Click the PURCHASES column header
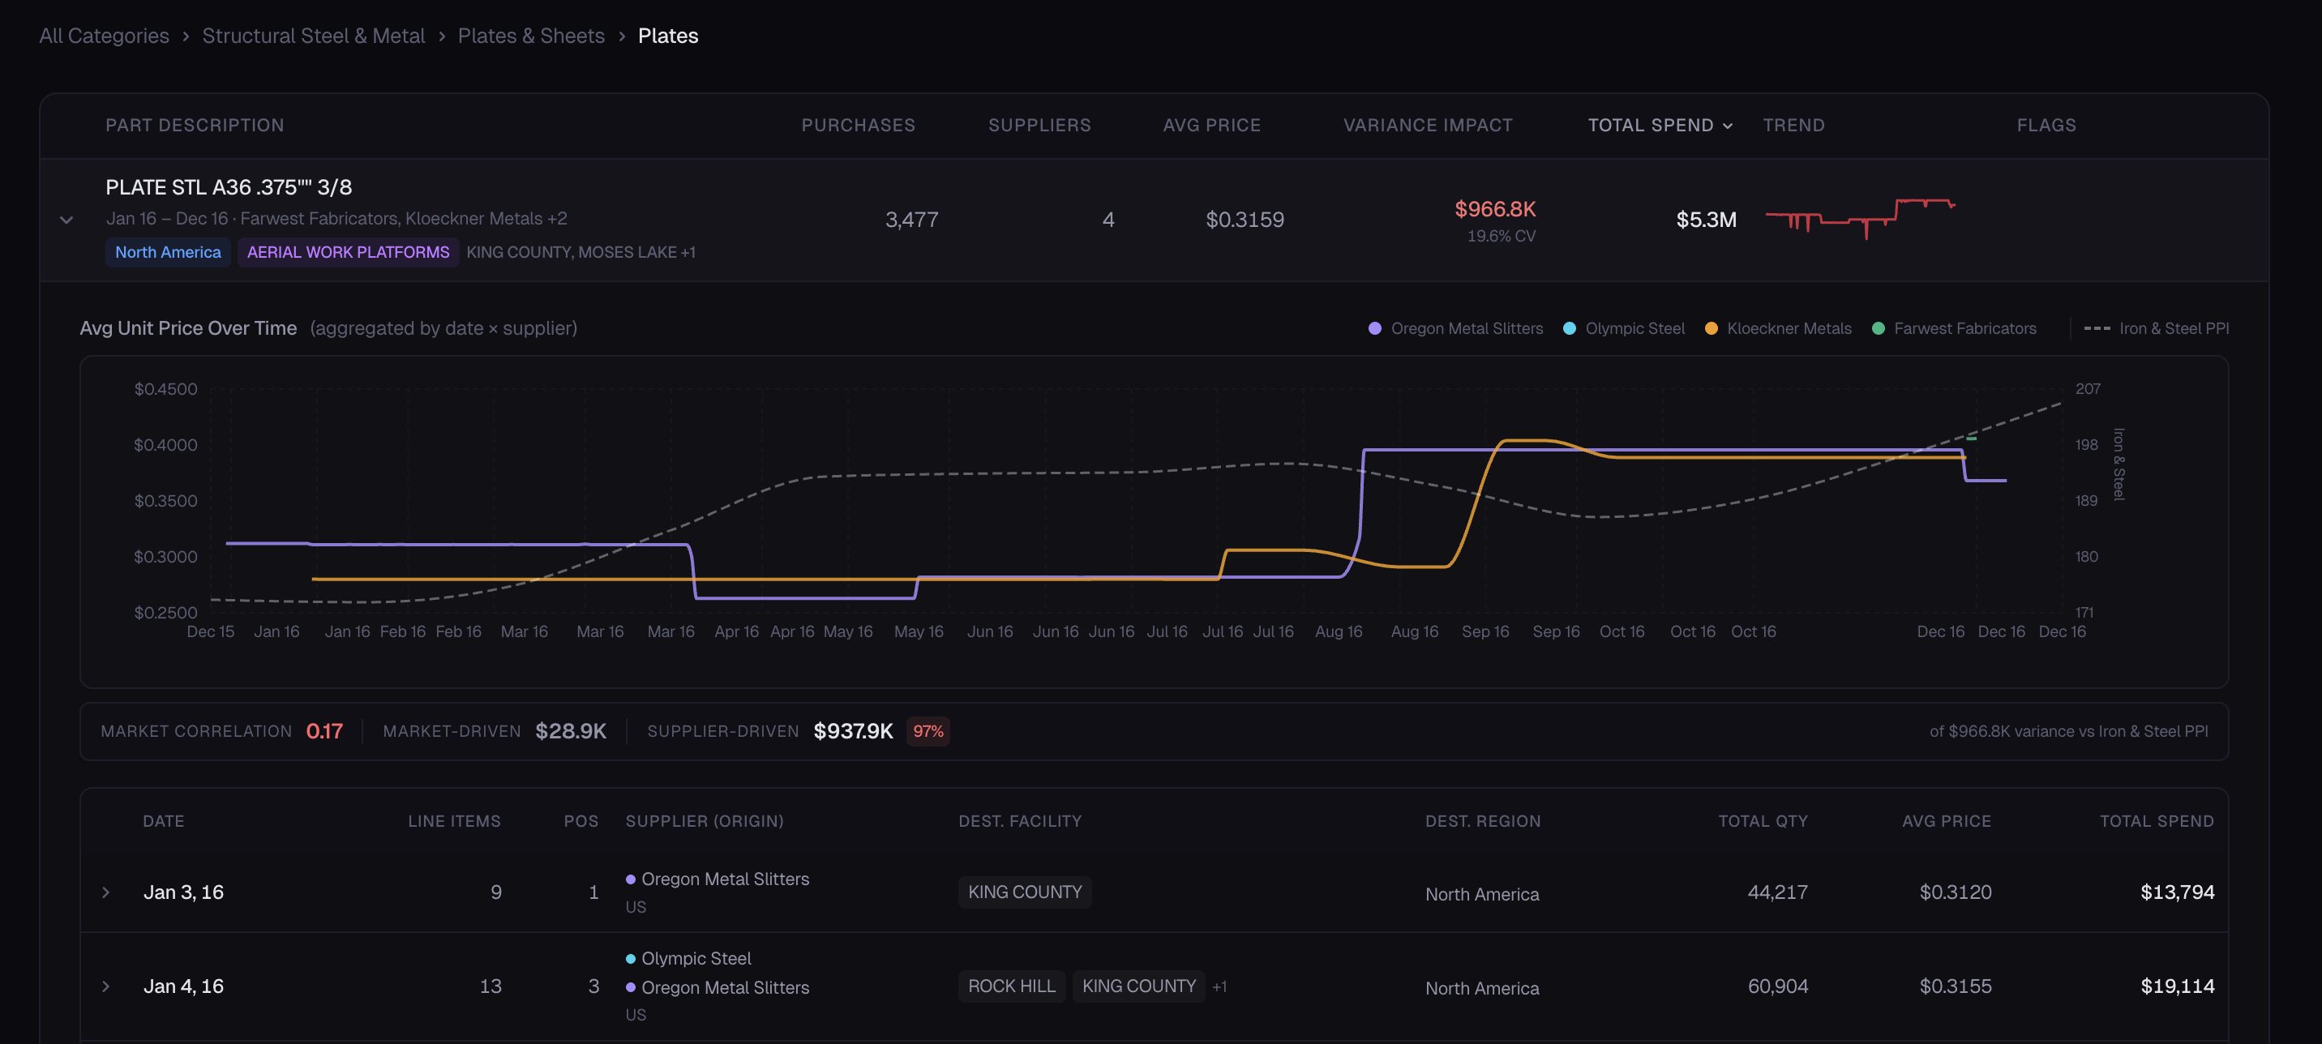Screen dimensions: 2322x1044 (x=858, y=126)
